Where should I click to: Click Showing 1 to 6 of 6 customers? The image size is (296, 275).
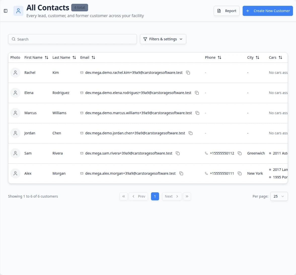(x=33, y=196)
